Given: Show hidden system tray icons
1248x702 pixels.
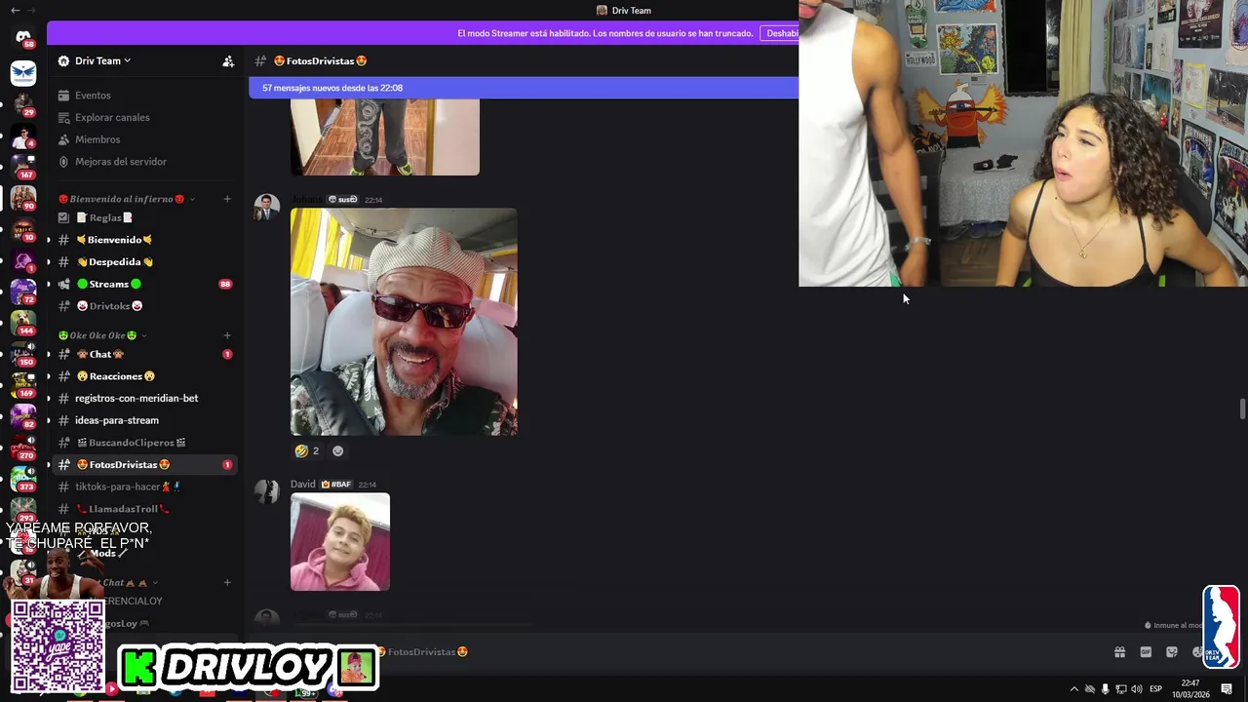Looking at the screenshot, I should coord(1074,689).
